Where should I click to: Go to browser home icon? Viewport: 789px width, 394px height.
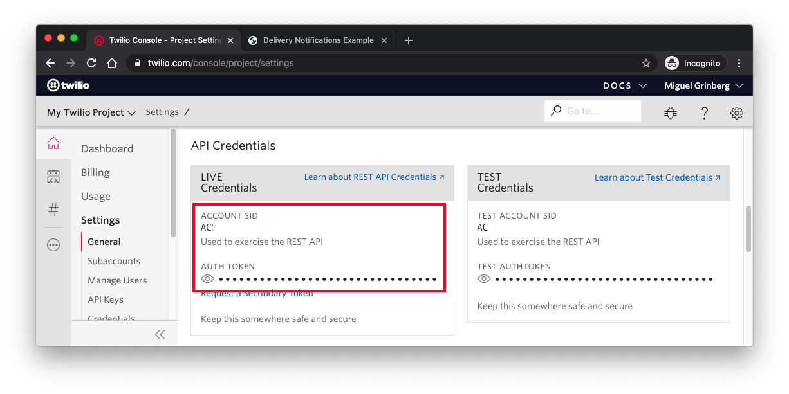[112, 63]
